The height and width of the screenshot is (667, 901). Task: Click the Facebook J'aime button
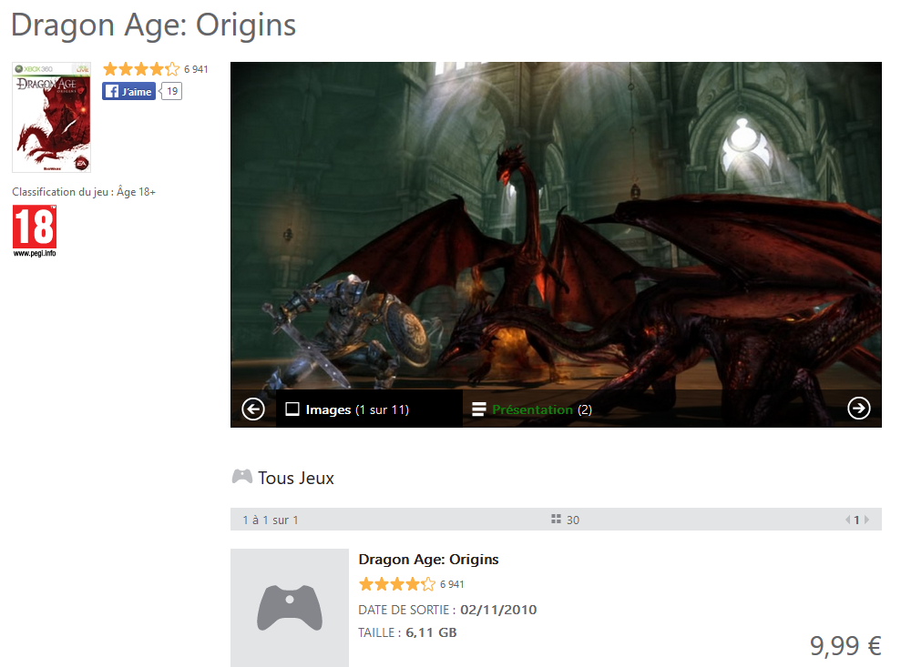click(x=128, y=91)
